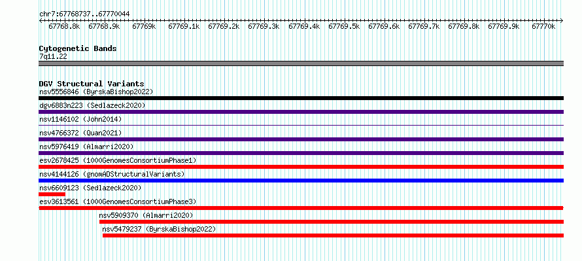
Task: Click ruler position 67769.6k
Action: pos(384,26)
